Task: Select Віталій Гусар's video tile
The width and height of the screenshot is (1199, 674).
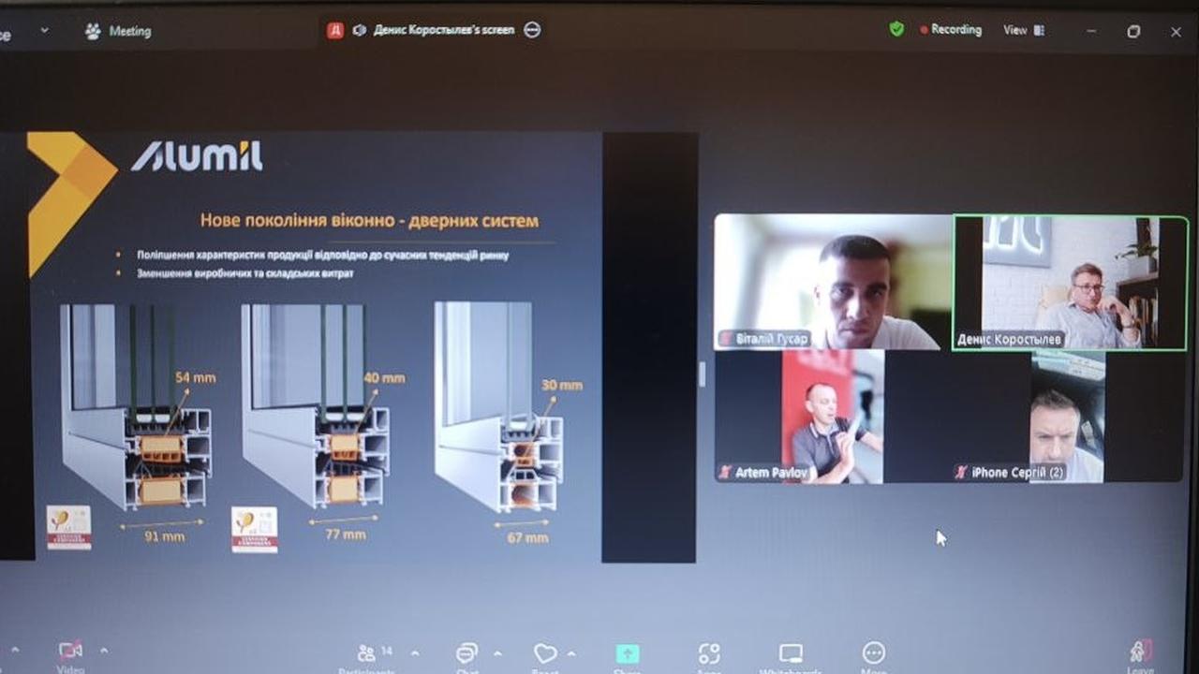Action: point(834,282)
